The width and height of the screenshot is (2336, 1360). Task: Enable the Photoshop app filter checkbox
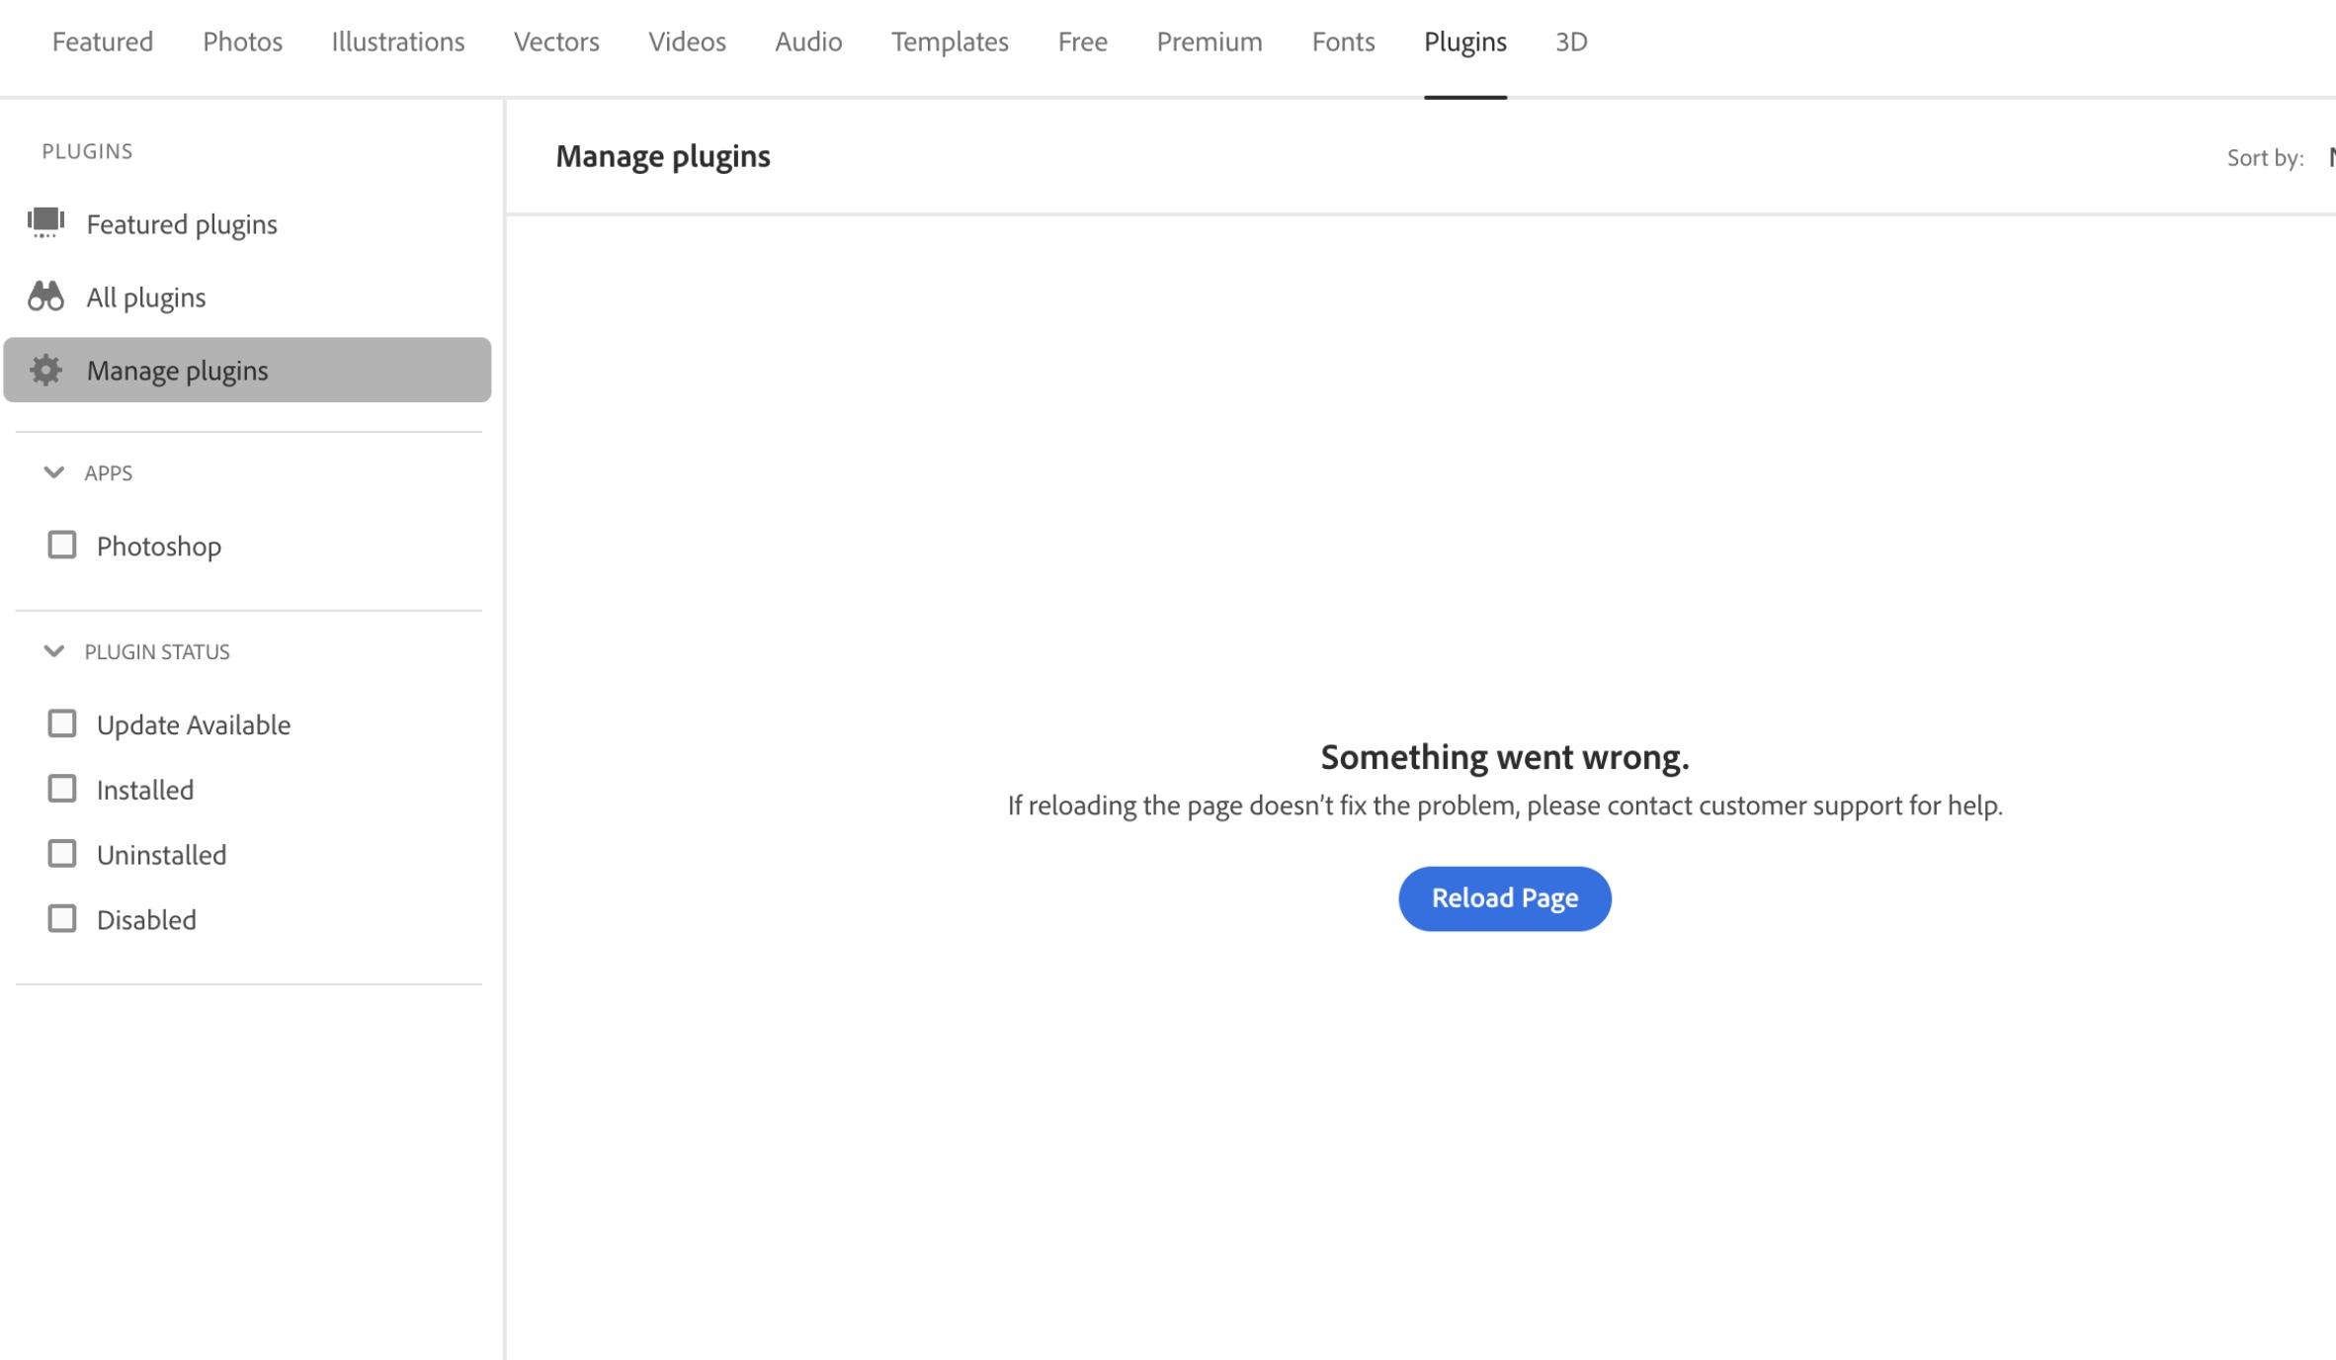tap(62, 546)
